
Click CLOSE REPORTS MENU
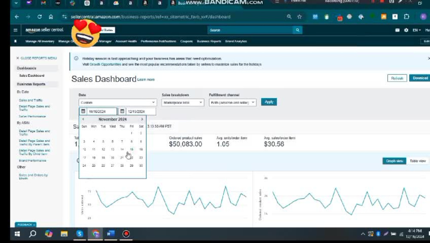coord(37,58)
